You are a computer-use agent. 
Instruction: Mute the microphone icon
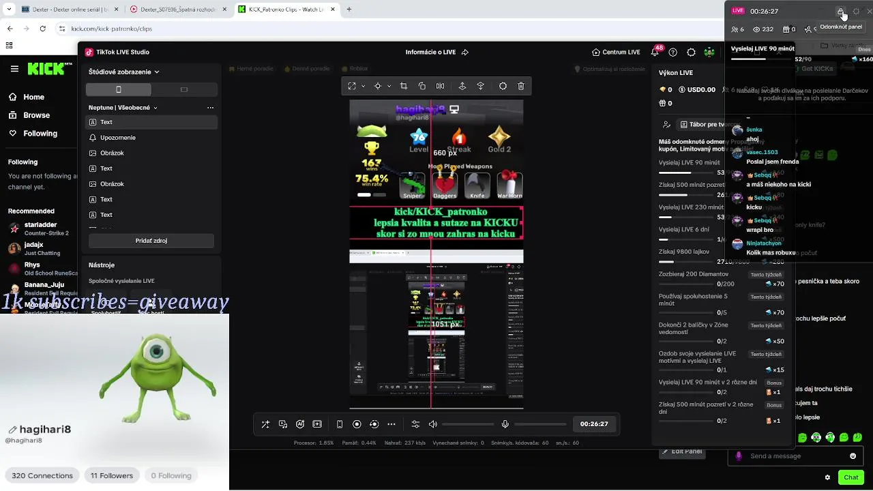505,424
